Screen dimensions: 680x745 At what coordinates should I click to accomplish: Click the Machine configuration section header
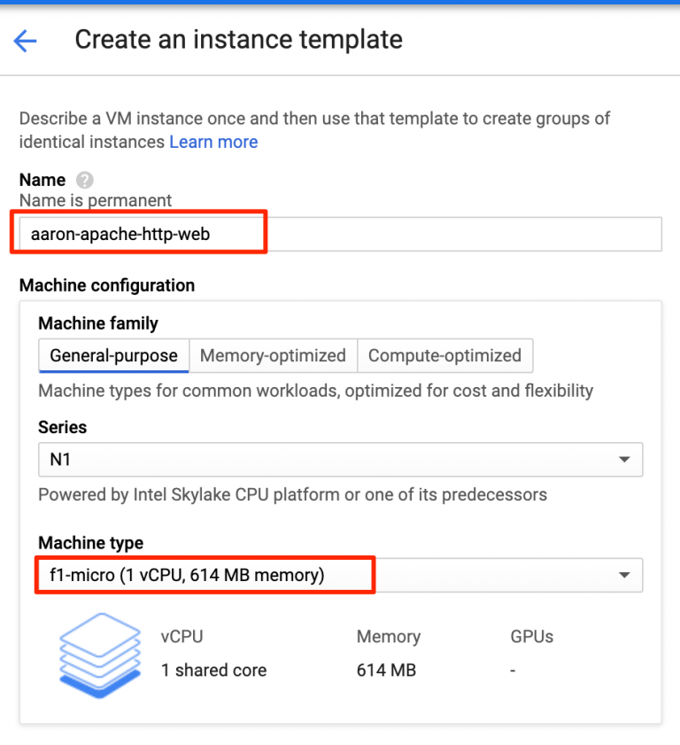pyautogui.click(x=106, y=285)
